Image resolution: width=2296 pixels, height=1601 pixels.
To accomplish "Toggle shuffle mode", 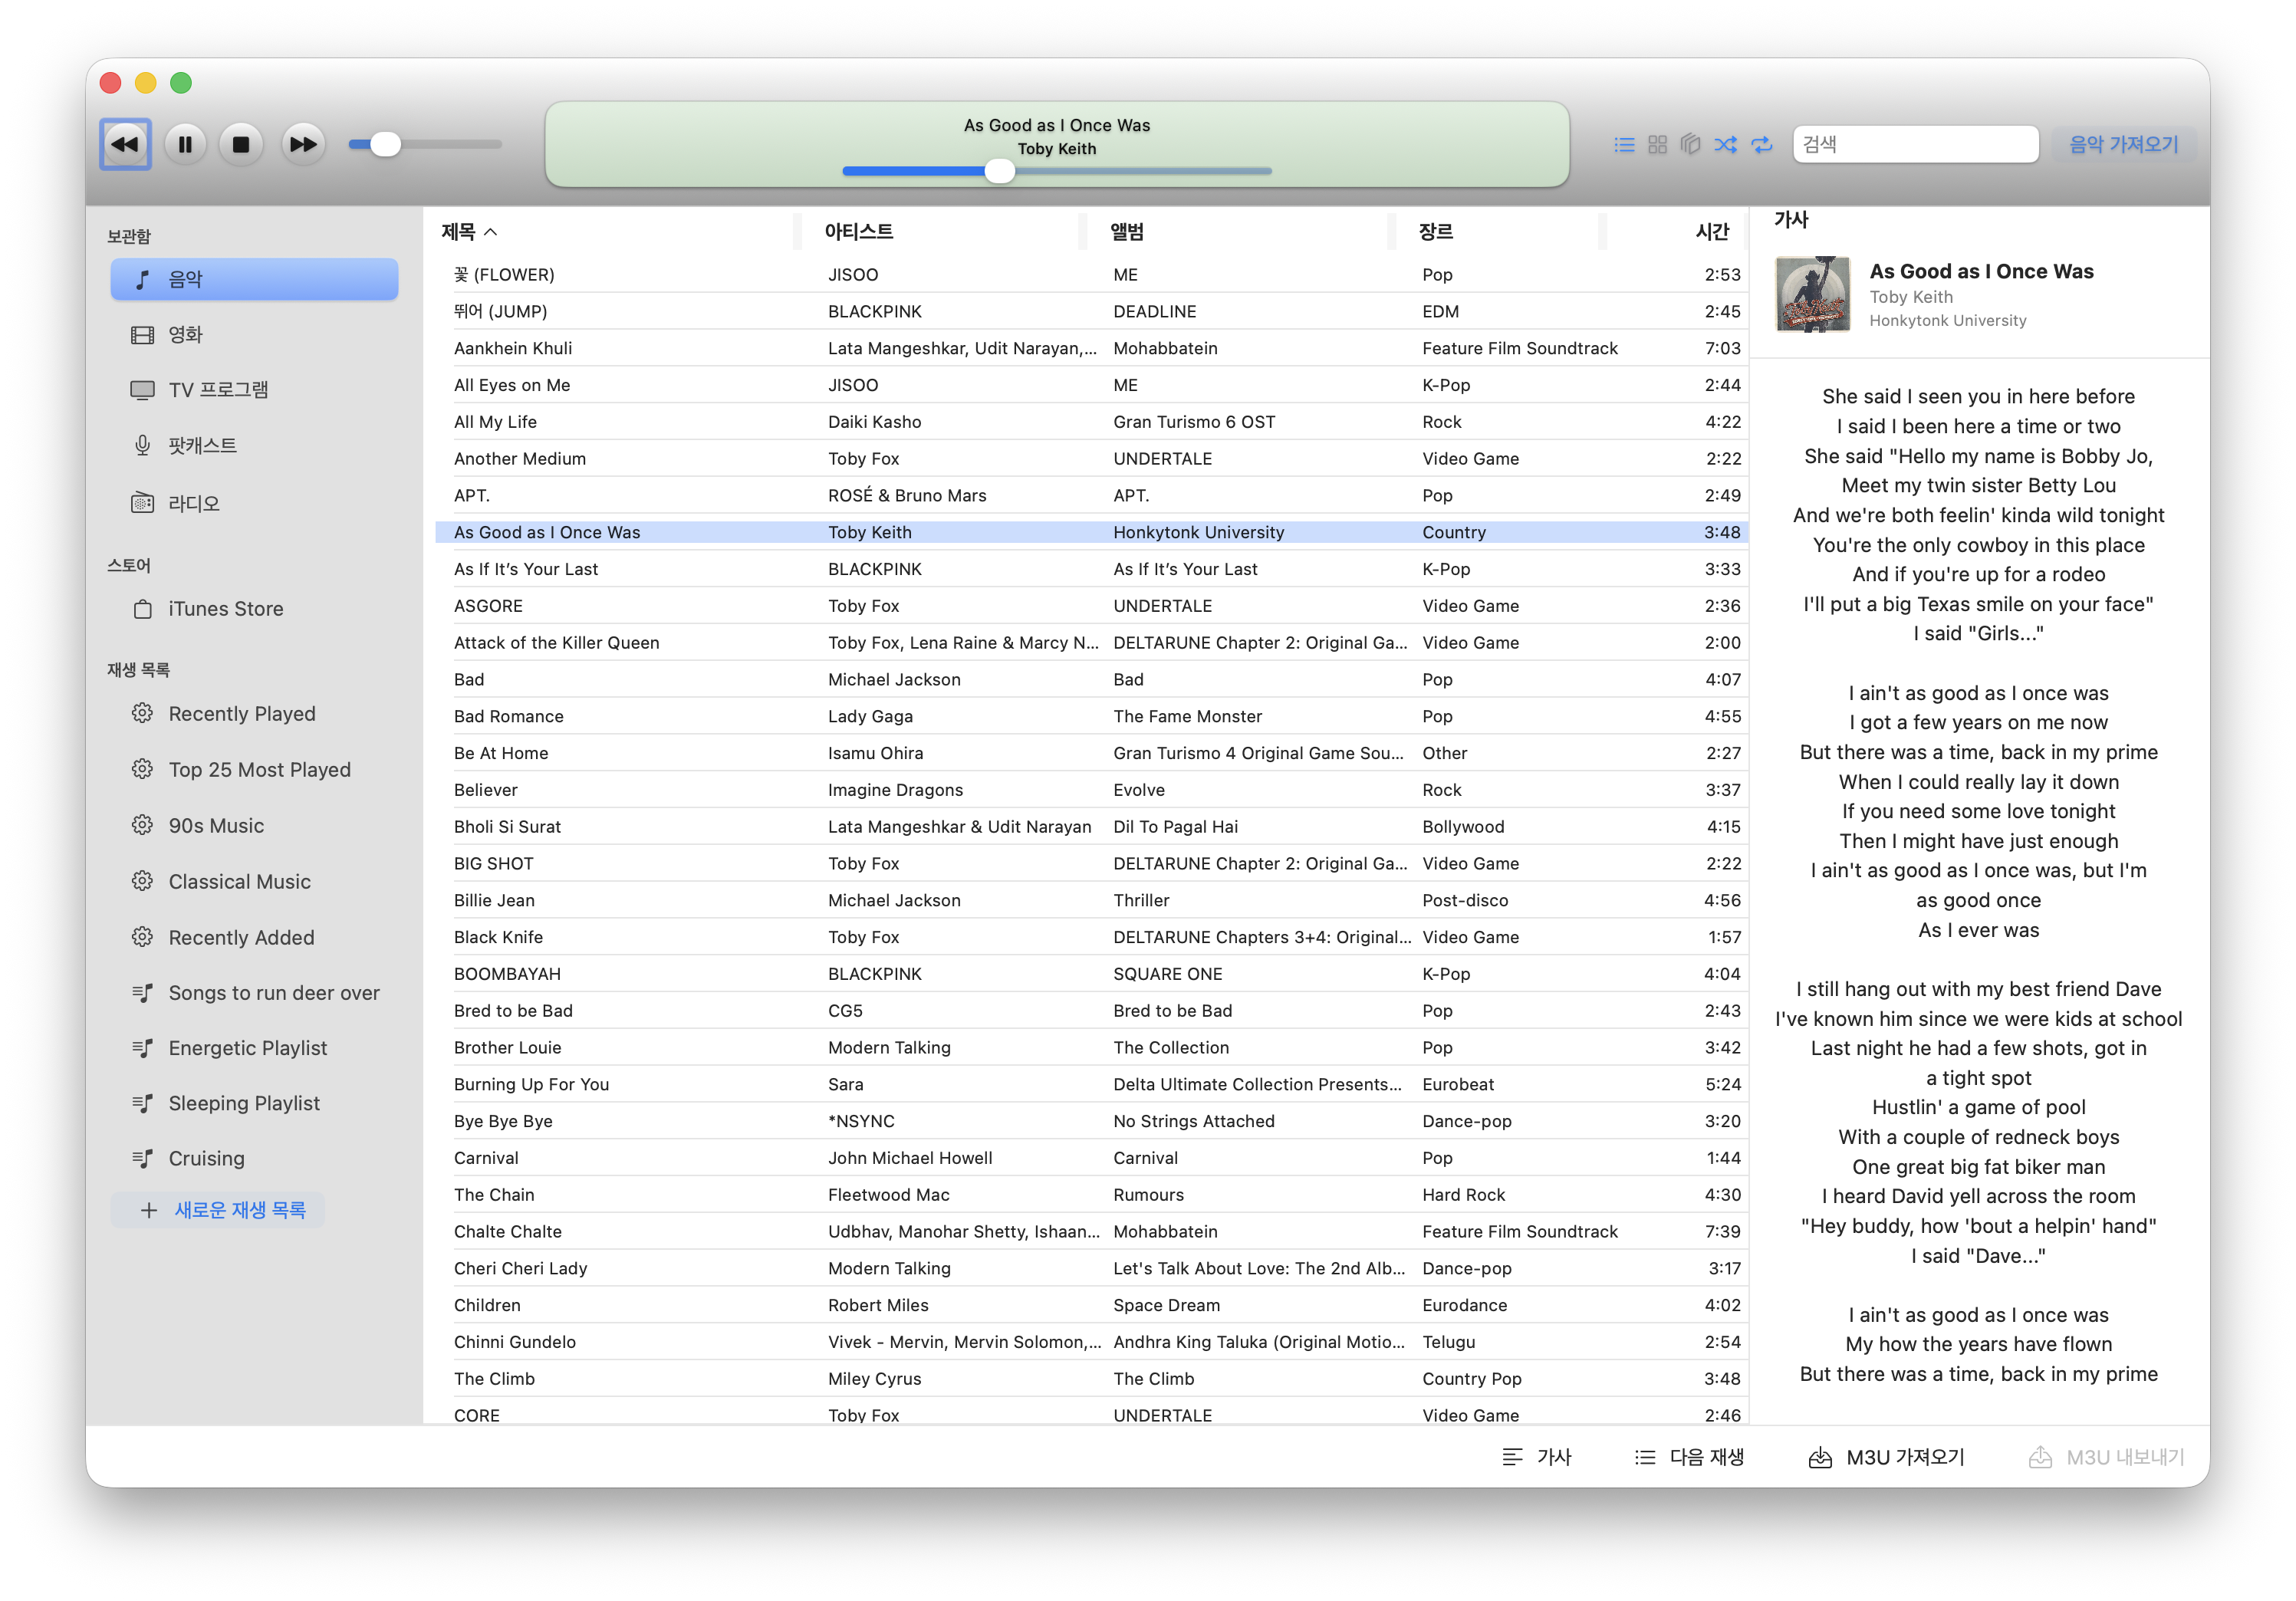I will (1726, 144).
